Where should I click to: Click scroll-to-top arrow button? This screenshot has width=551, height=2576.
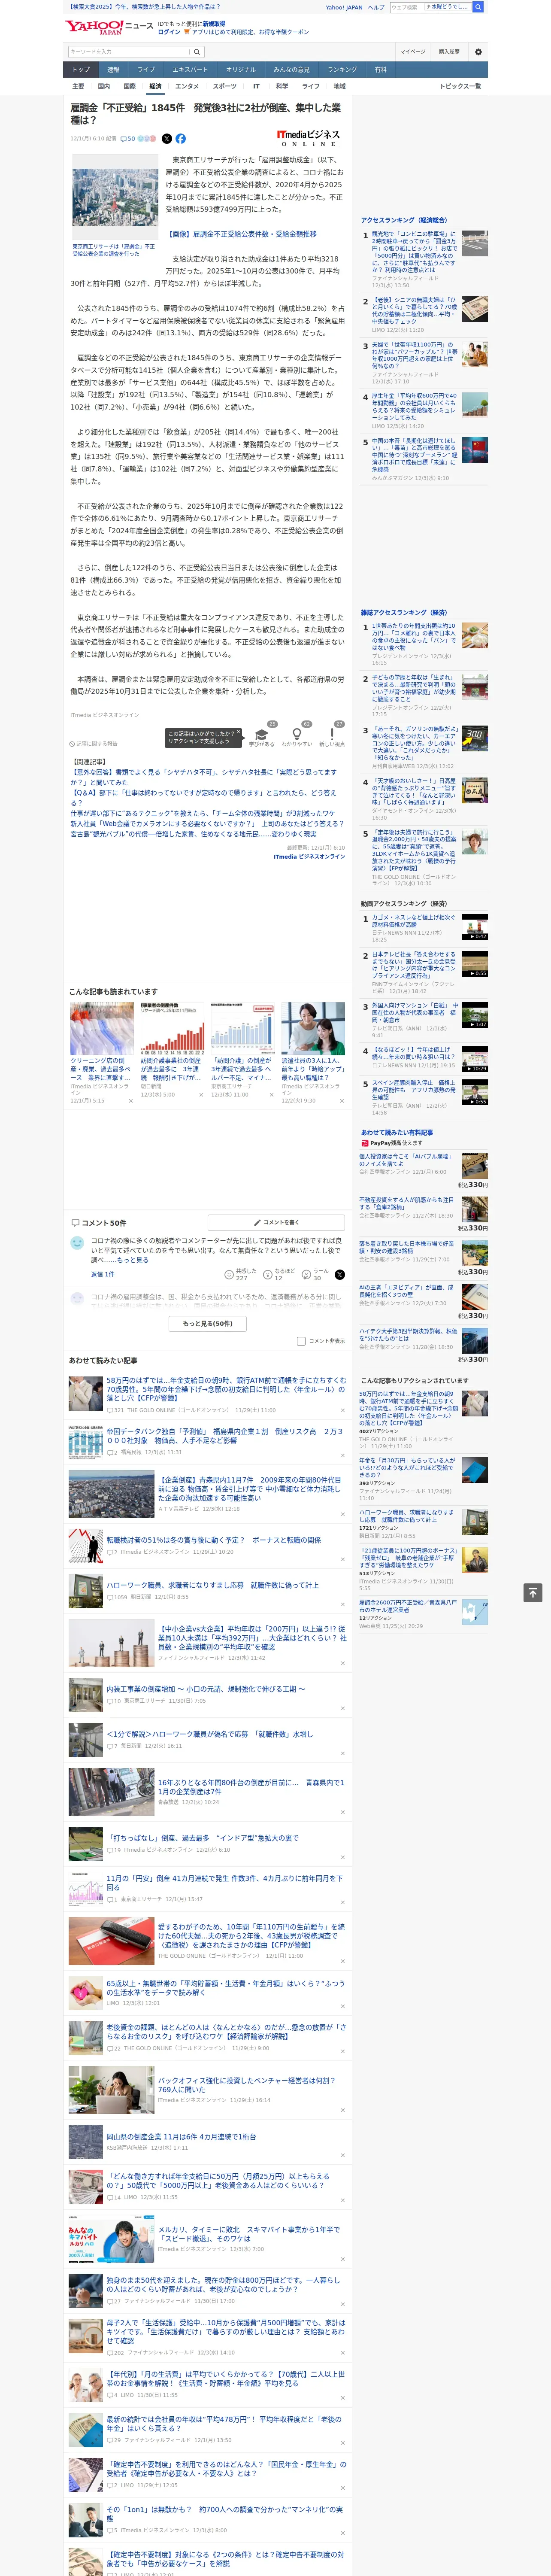coord(532,1593)
